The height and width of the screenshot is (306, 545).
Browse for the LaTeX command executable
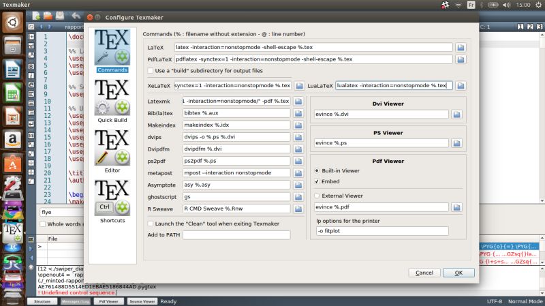[x=461, y=47]
